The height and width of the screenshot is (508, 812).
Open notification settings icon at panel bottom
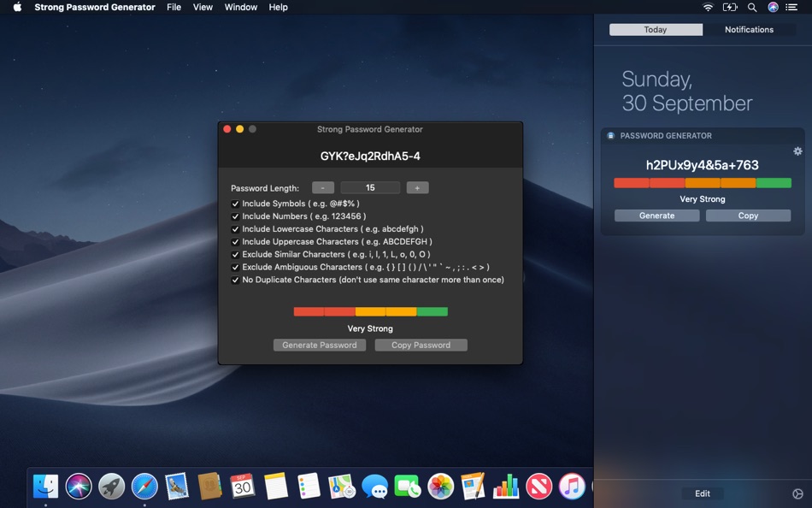797,493
